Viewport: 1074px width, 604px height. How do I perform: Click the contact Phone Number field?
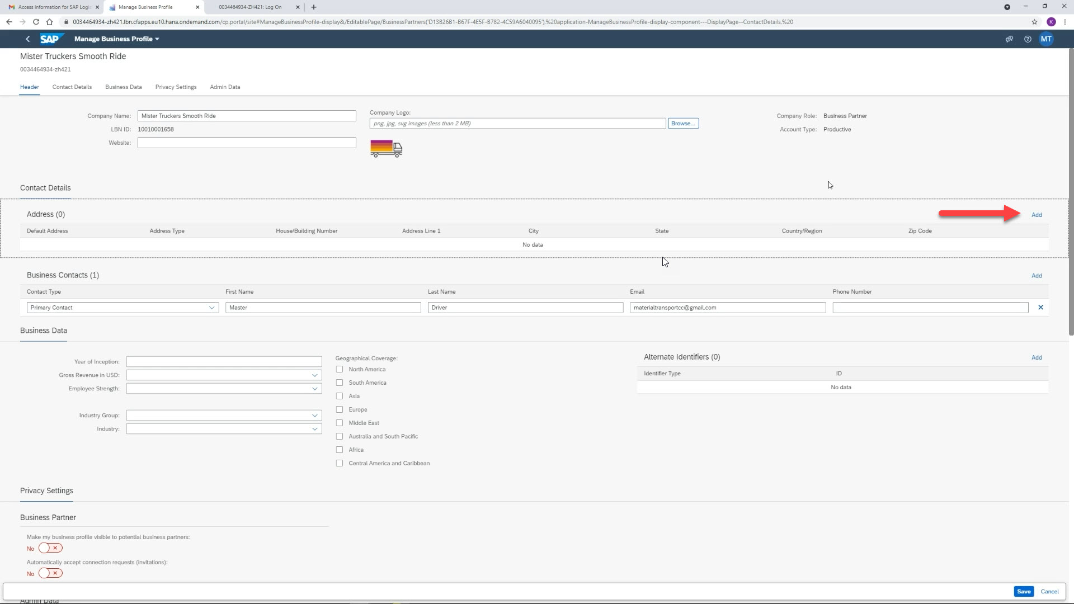click(930, 308)
